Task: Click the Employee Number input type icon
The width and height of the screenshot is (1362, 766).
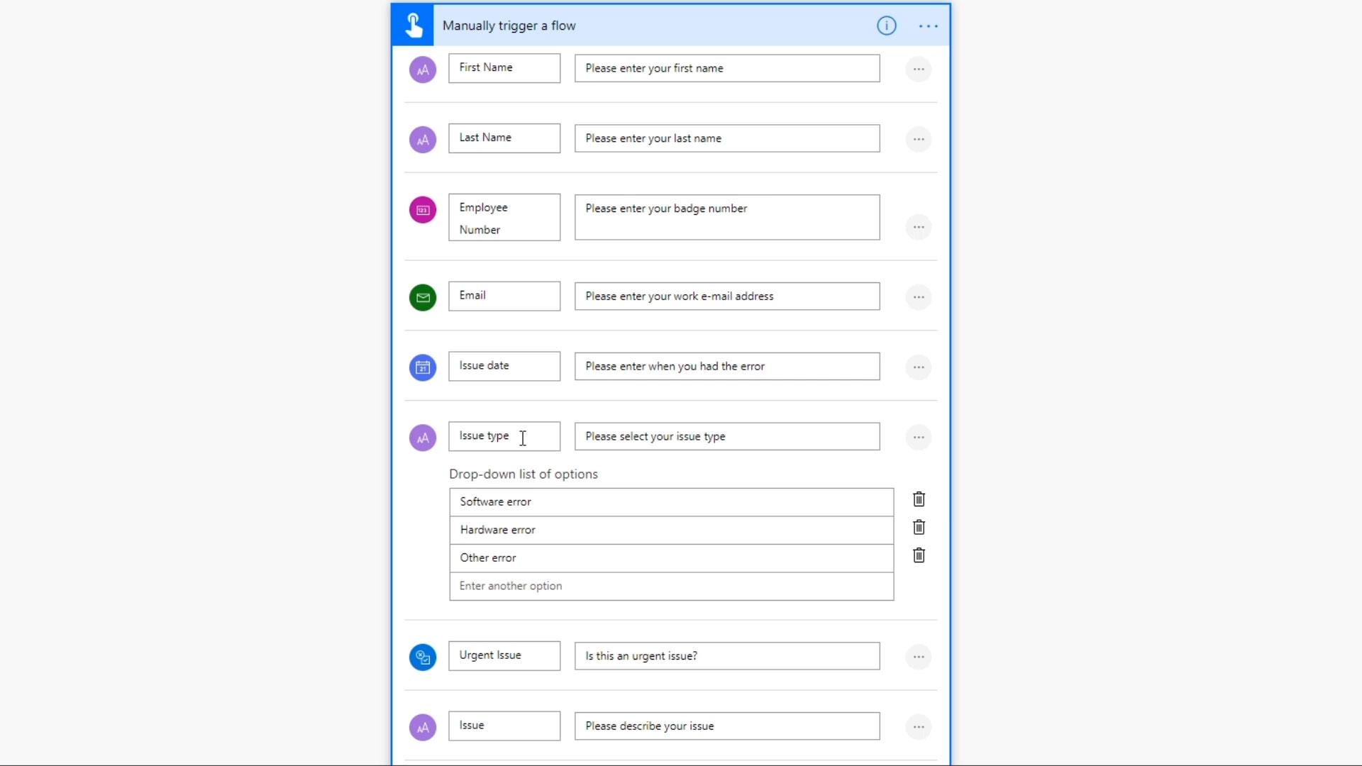Action: [x=423, y=210]
